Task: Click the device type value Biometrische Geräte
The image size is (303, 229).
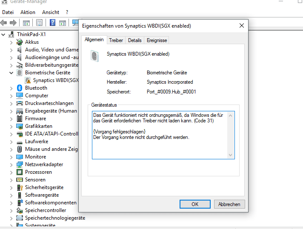Action: point(167,73)
